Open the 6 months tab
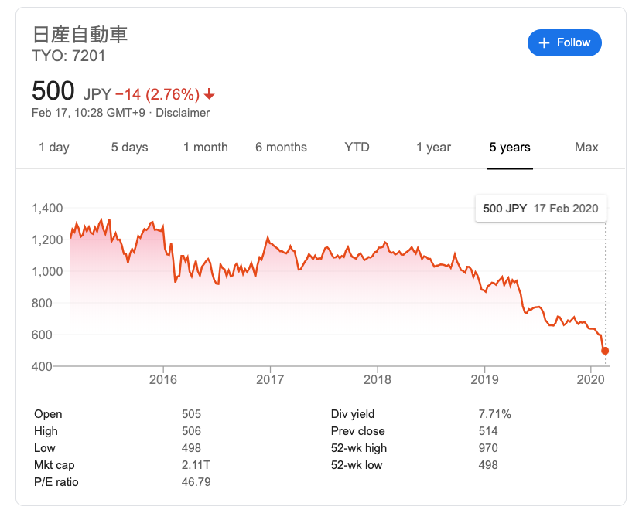The width and height of the screenshot is (639, 513). point(281,148)
